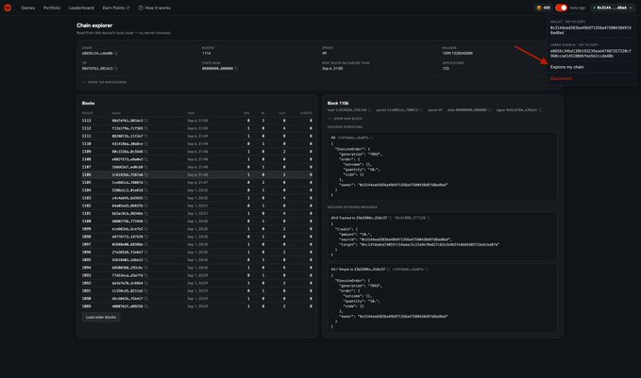Click the Load older blocks button
Image resolution: width=641 pixels, height=378 pixels.
[x=101, y=317]
